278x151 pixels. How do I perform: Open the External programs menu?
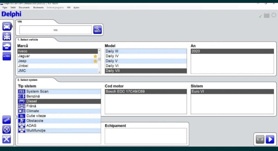tap(55, 8)
